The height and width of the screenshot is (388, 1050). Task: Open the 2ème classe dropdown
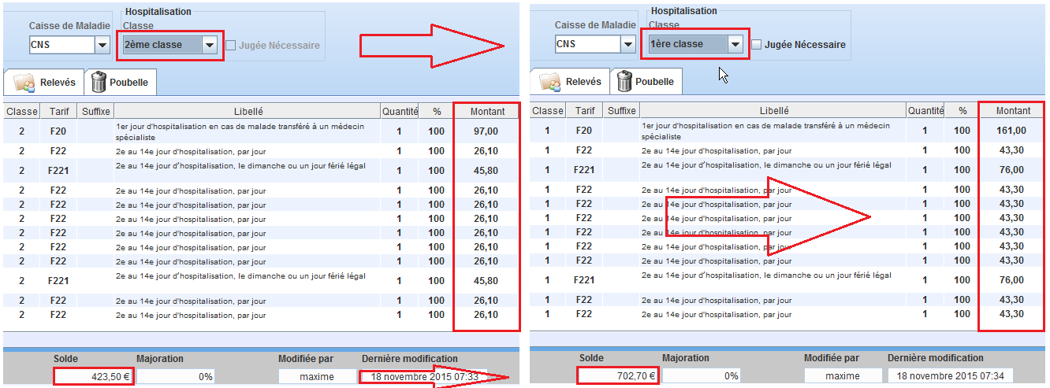pyautogui.click(x=209, y=46)
